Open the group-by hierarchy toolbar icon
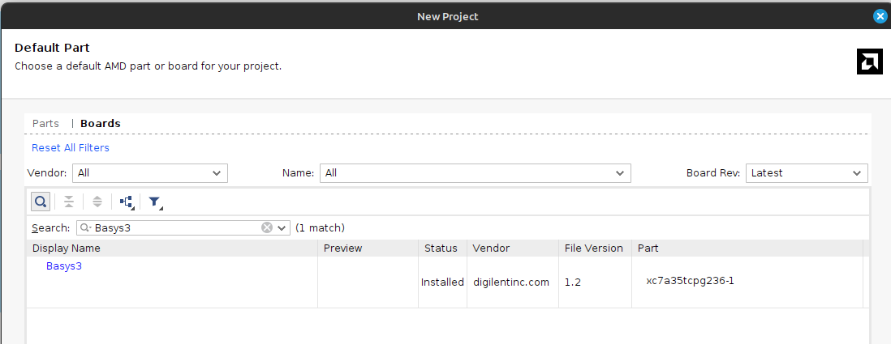The image size is (891, 344). [x=126, y=202]
